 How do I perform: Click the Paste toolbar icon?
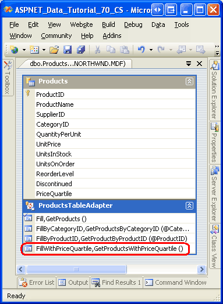tap(125, 50)
